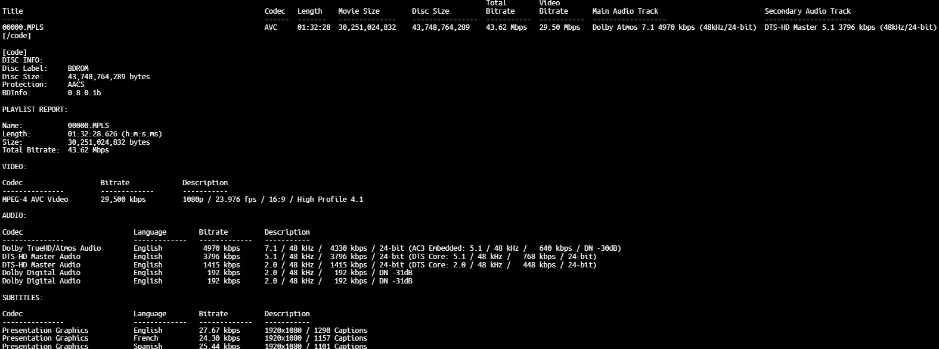Viewport: 939px width, 349px height.
Task: Click the BDROM disc label value
Action: click(78, 68)
